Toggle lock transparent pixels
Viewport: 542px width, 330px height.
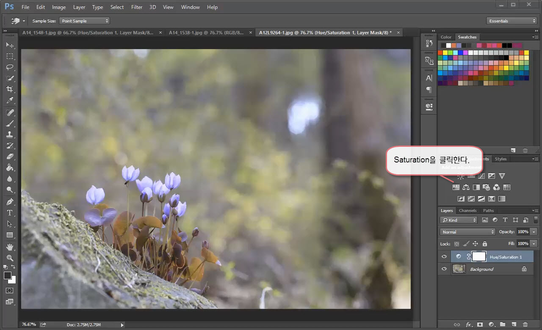click(x=456, y=244)
